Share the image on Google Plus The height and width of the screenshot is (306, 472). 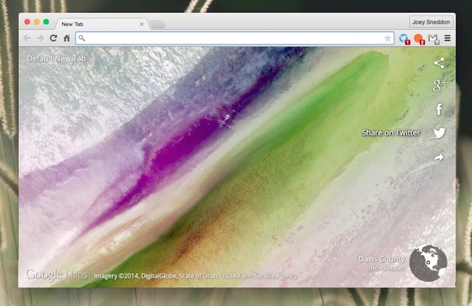[x=439, y=85]
